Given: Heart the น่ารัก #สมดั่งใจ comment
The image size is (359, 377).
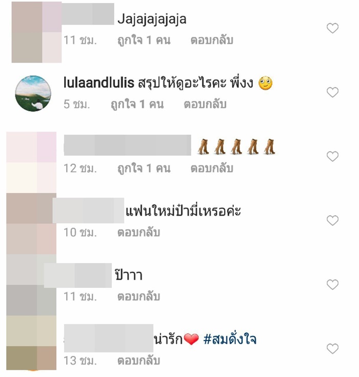Looking at the screenshot, I should click(332, 348).
